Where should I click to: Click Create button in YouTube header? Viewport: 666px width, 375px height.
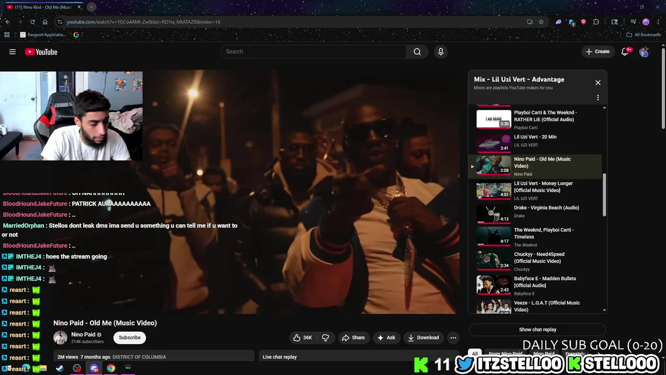[597, 52]
